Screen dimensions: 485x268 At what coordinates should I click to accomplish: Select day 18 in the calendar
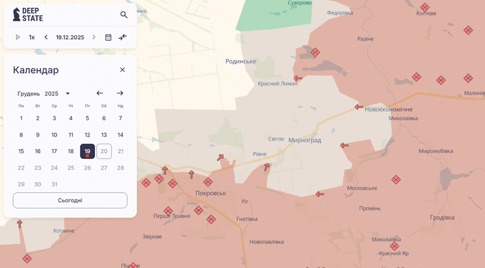(71, 151)
